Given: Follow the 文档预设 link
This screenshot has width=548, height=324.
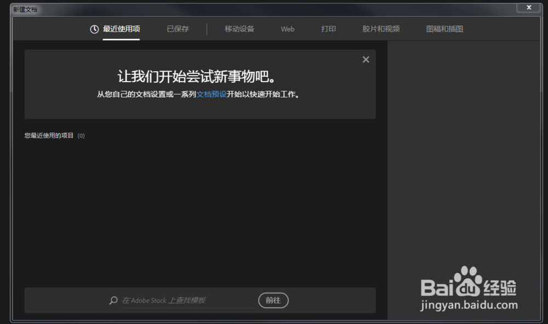Looking at the screenshot, I should click(x=212, y=94).
